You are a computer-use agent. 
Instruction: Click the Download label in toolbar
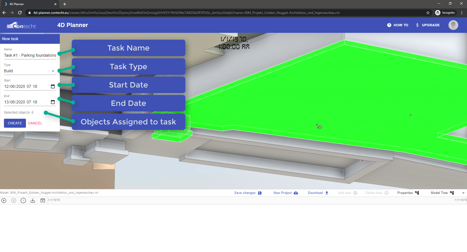(x=315, y=193)
